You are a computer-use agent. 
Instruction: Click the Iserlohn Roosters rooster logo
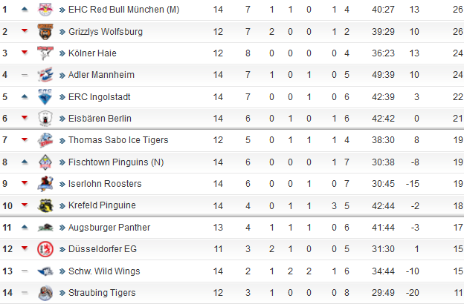[45, 184]
